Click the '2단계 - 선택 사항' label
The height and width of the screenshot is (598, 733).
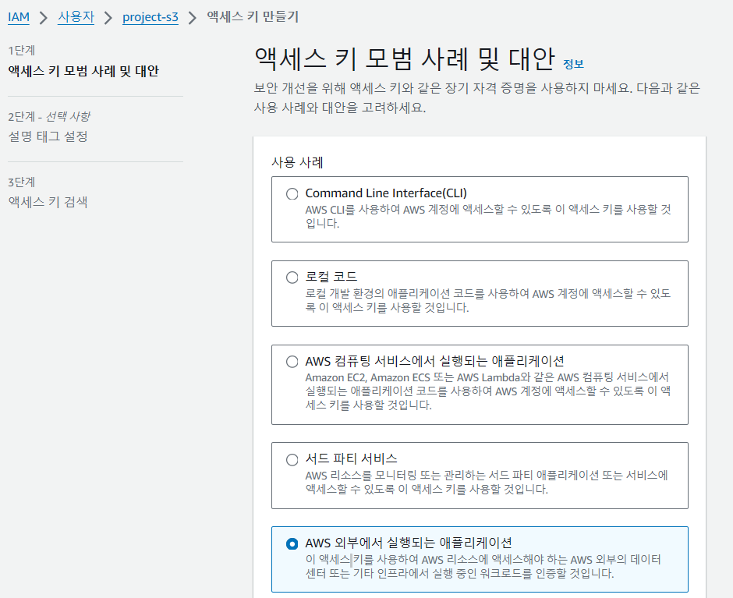coord(49,116)
